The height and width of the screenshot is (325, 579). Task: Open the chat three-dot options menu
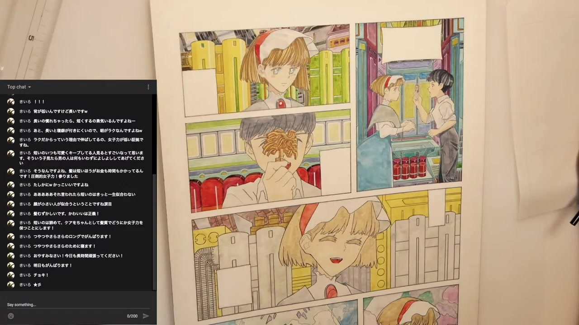click(x=148, y=87)
